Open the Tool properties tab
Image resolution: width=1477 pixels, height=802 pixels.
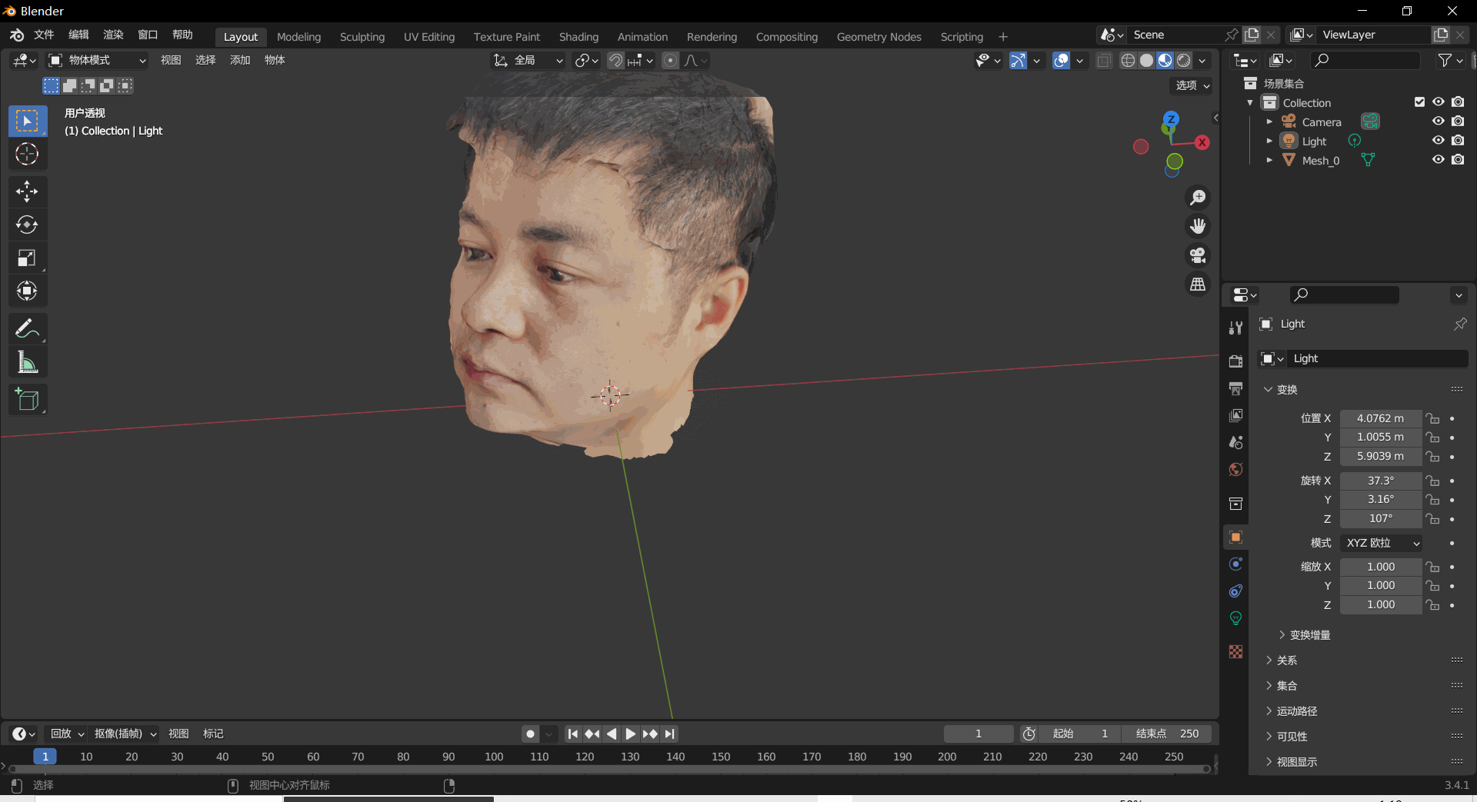[1236, 328]
